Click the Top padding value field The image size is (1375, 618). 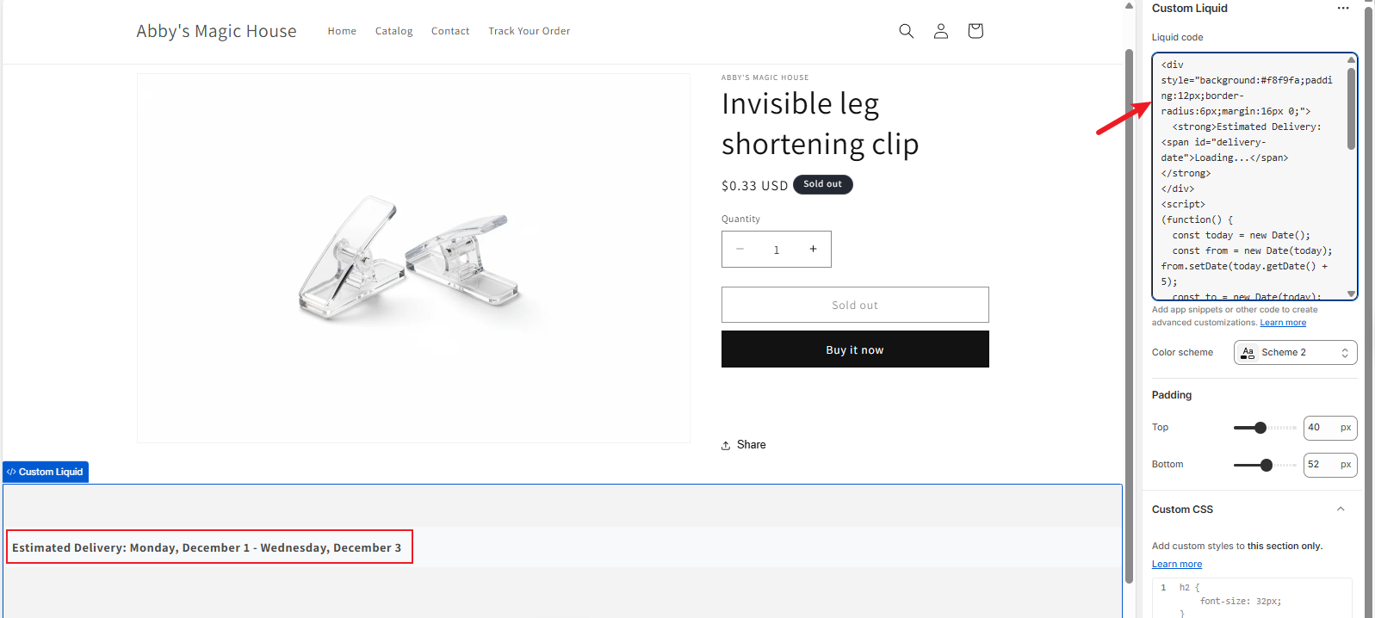[x=1319, y=428]
